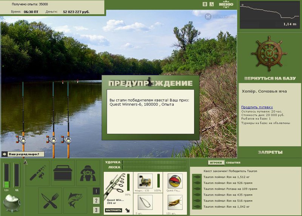Image resolution: width=302 pixels, height=216 pixels.
Task: Select rod slot number 3
Action: (x=96, y=210)
